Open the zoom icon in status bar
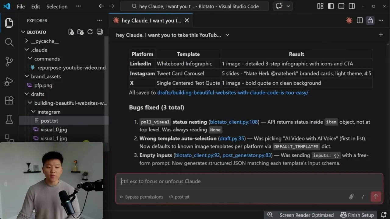The height and width of the screenshot is (219, 390). pyautogui.click(x=270, y=215)
